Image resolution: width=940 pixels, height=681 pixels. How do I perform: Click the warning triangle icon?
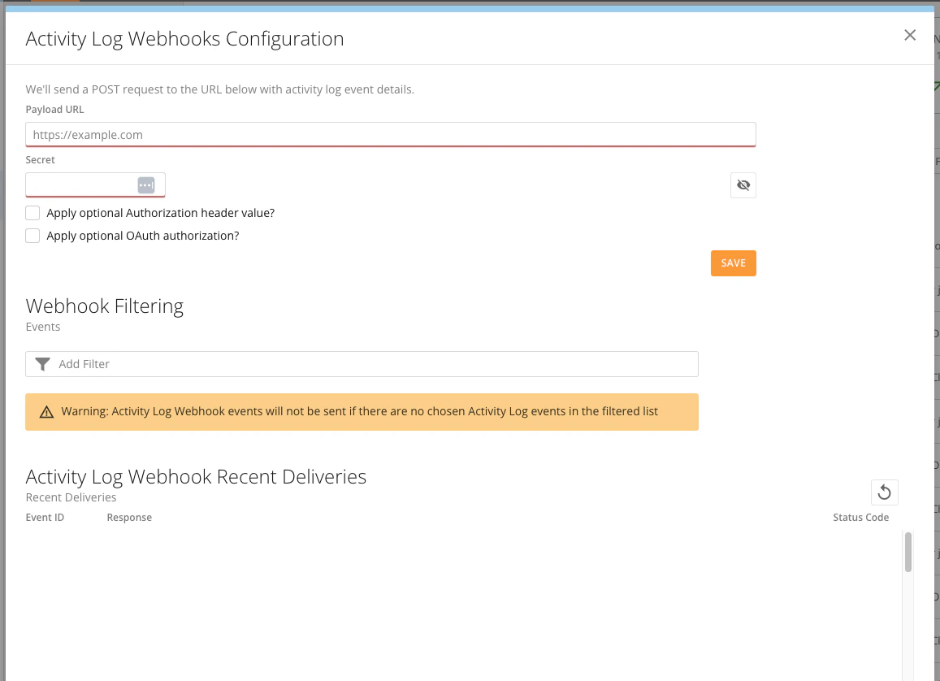(46, 412)
